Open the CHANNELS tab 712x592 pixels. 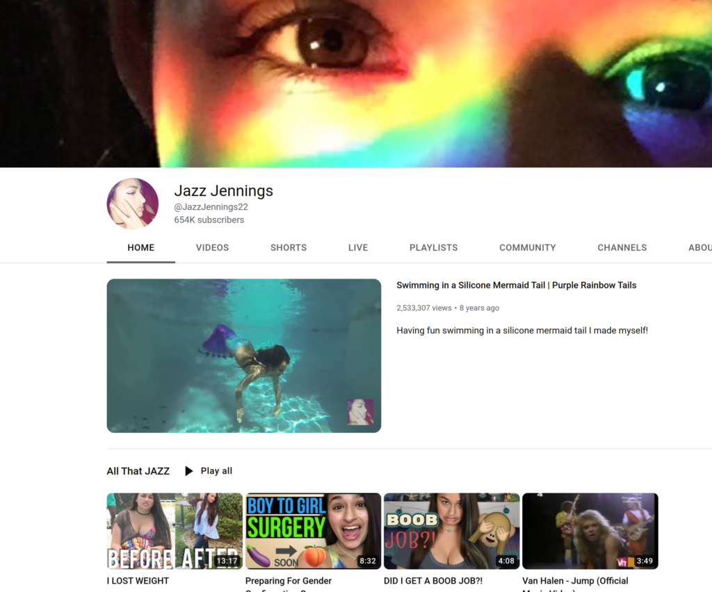[622, 247]
